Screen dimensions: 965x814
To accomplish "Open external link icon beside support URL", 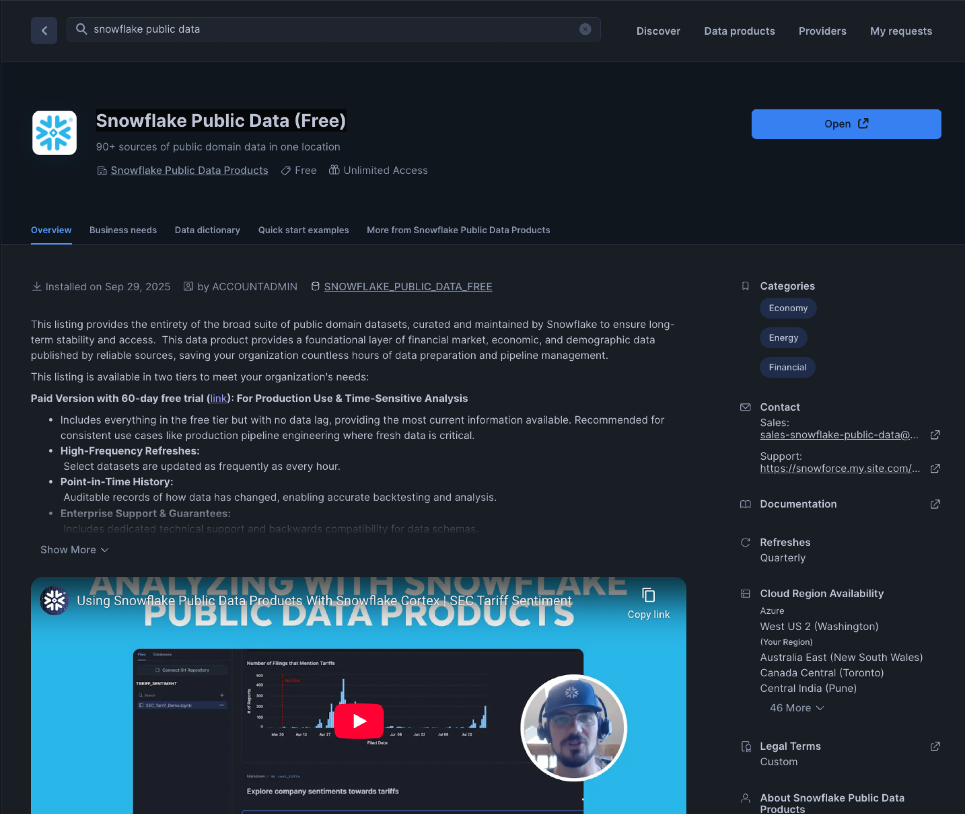I will click(935, 468).
